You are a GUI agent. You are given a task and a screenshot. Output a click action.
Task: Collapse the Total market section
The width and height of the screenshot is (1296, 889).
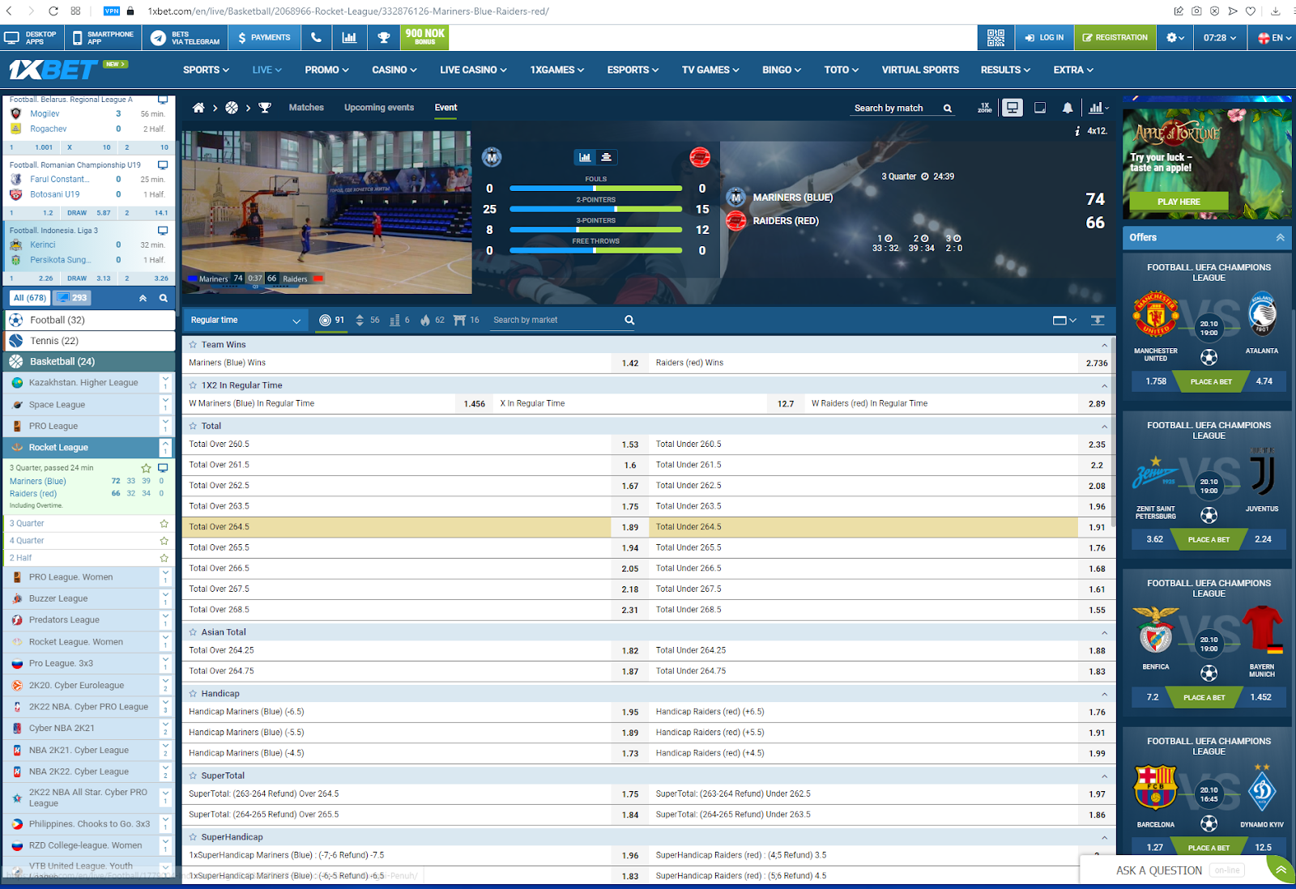[x=1104, y=426]
